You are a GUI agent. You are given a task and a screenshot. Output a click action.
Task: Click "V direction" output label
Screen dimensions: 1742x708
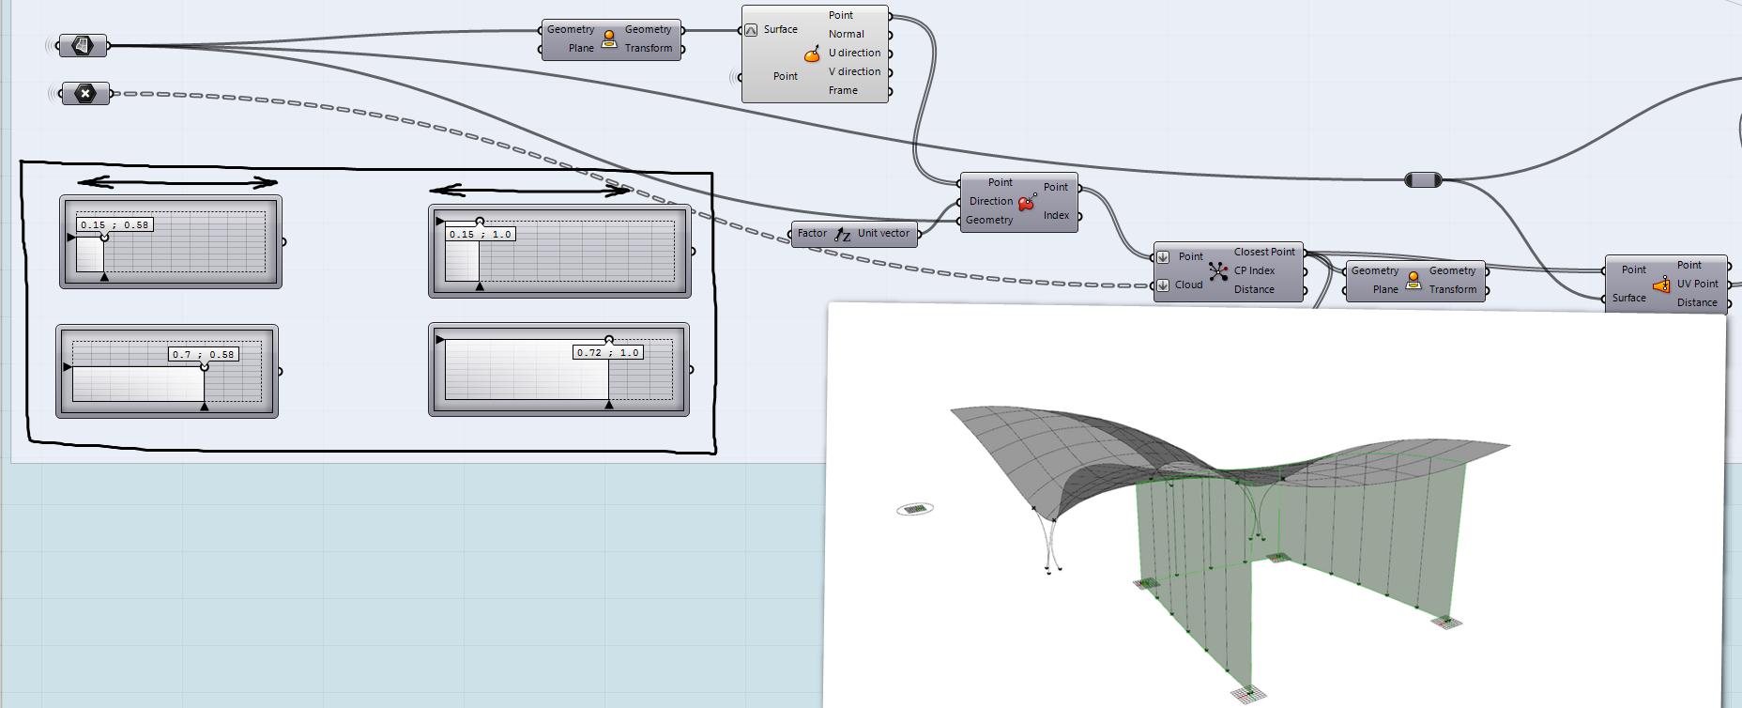point(854,72)
